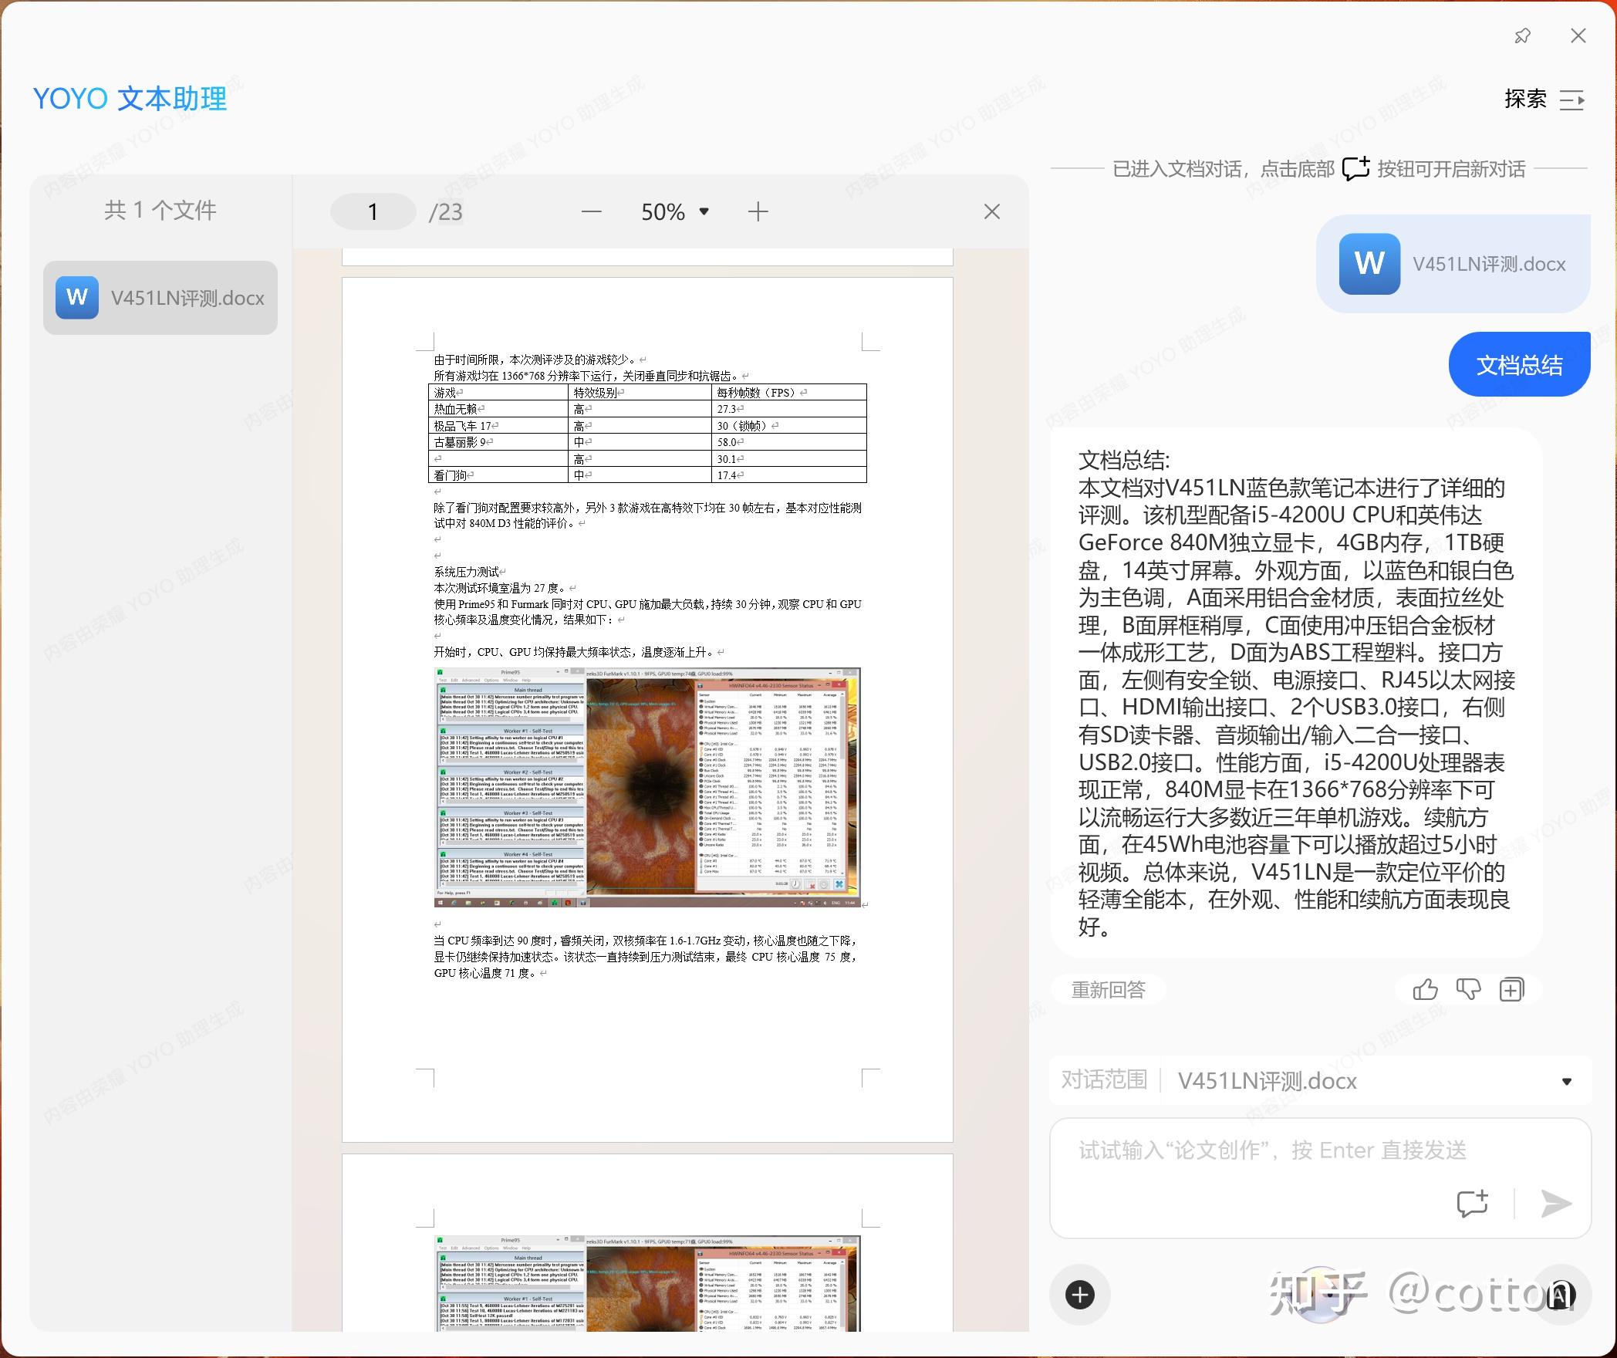The width and height of the screenshot is (1617, 1358).
Task: Click the Prime95 stress test screenshot
Action: [x=647, y=787]
